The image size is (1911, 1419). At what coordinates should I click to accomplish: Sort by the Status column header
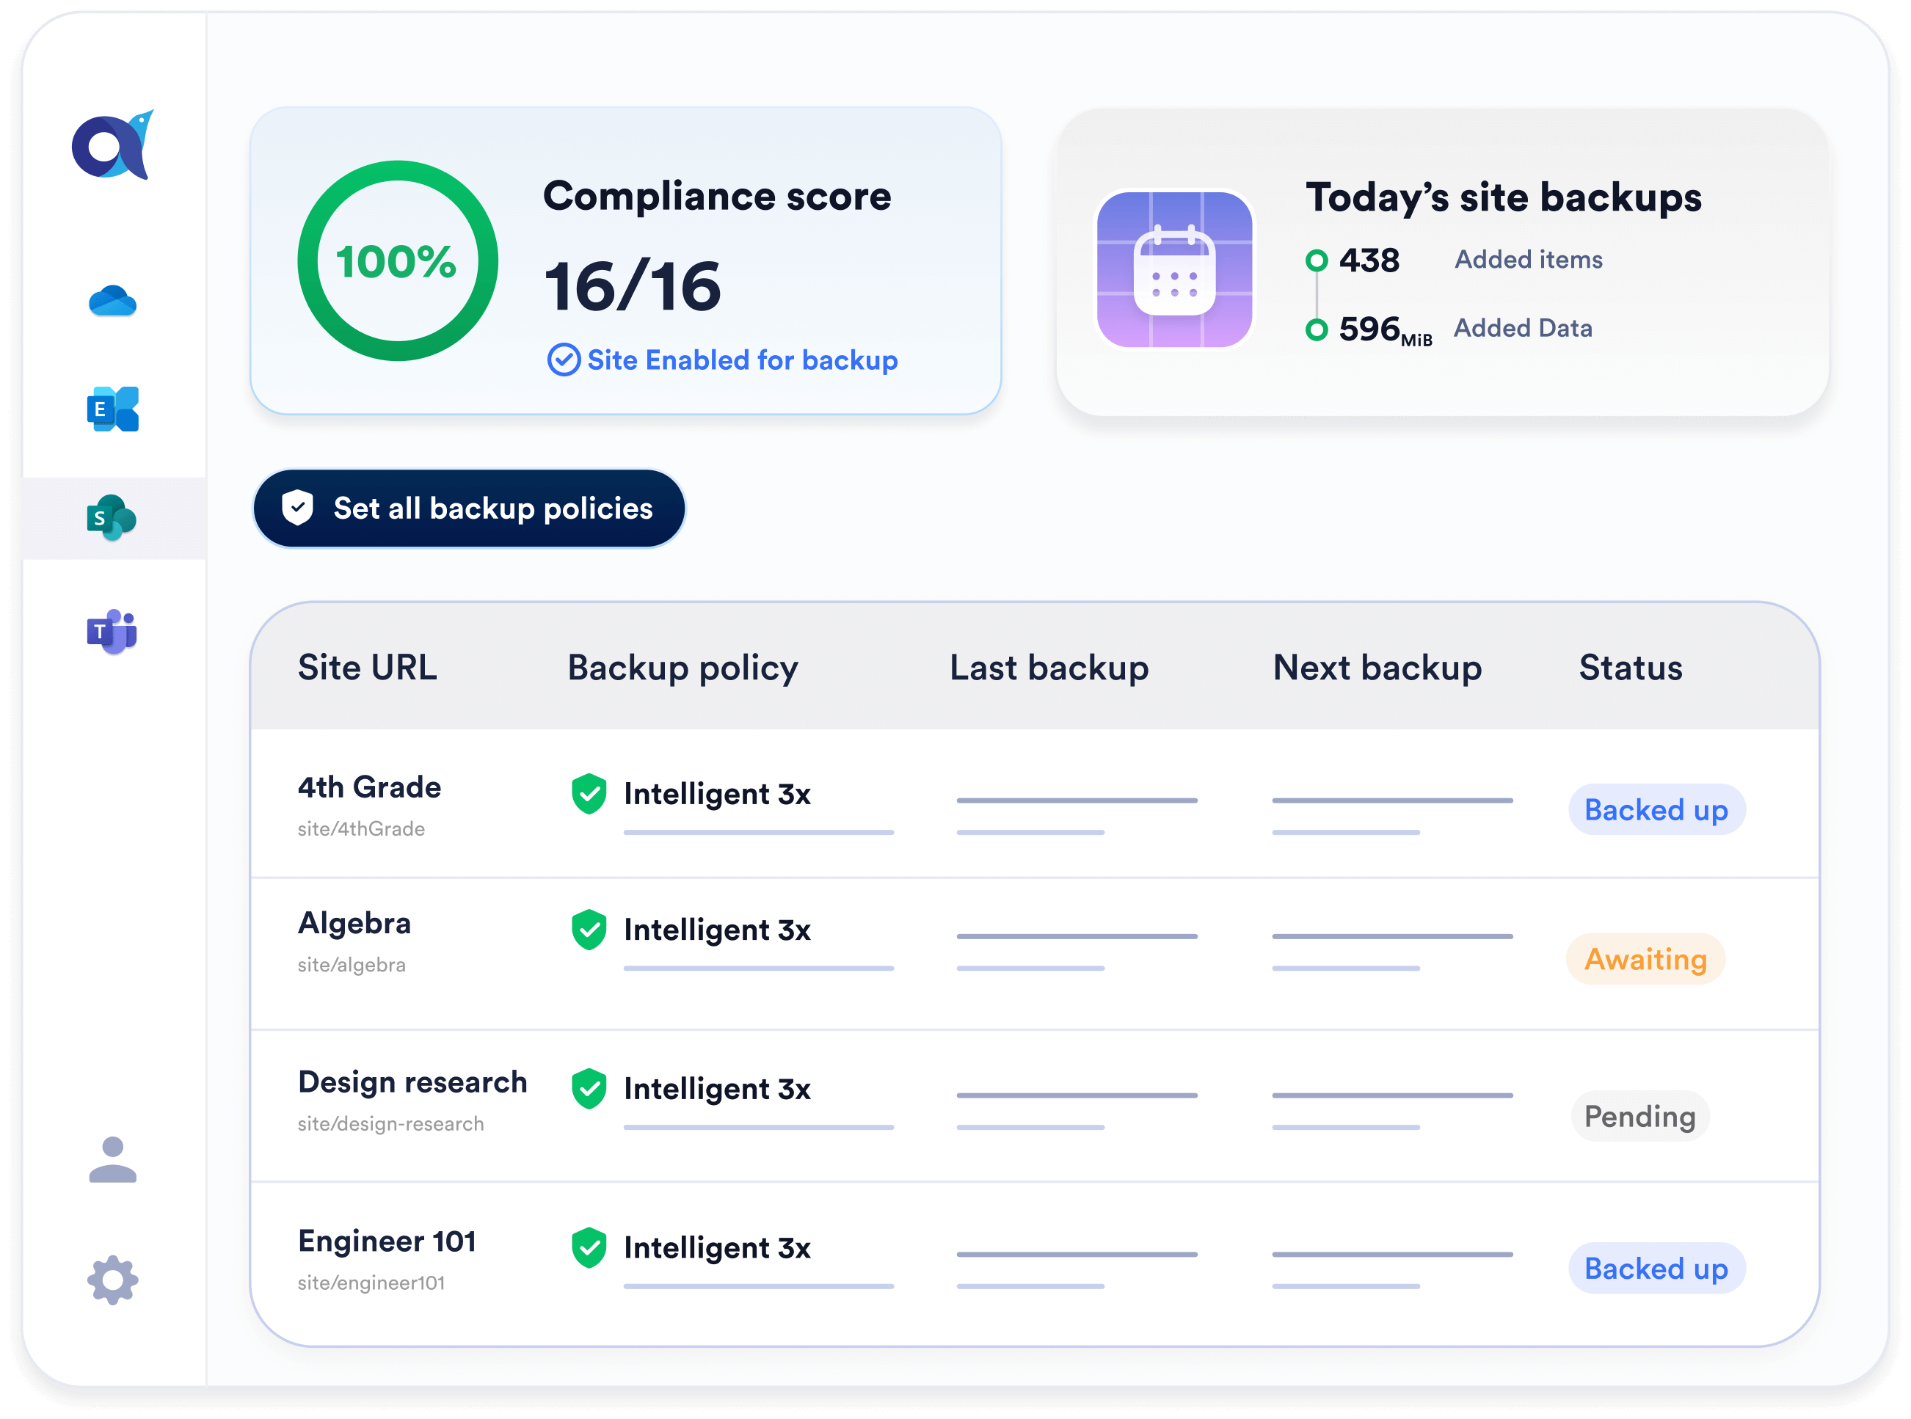(1630, 668)
